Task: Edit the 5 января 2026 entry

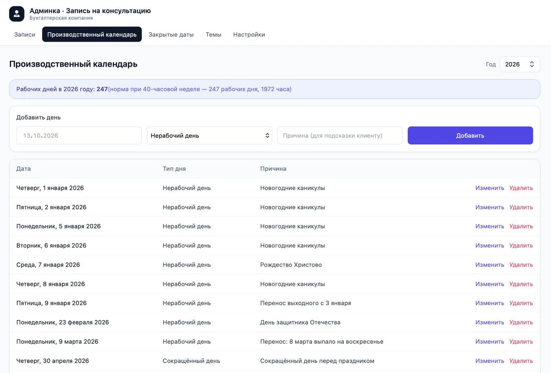Action: tap(489, 226)
